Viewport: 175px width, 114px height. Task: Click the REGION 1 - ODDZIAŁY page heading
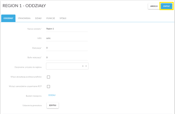pyautogui.click(x=24, y=6)
